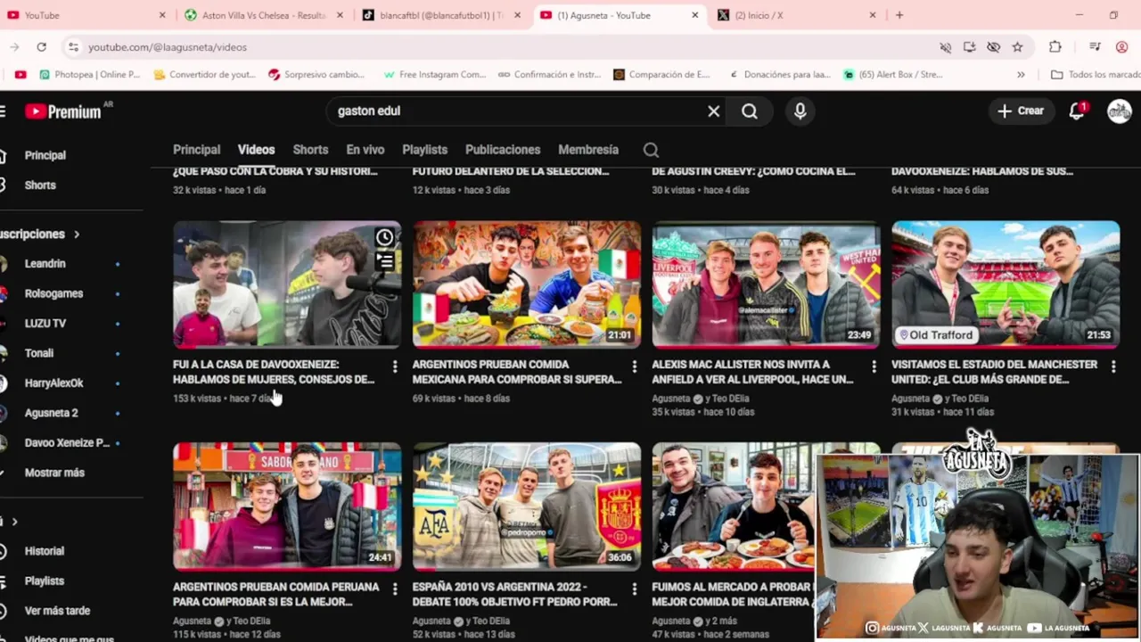Open Argentina vs España debate thumbnail
Image resolution: width=1141 pixels, height=642 pixels.
tap(526, 506)
